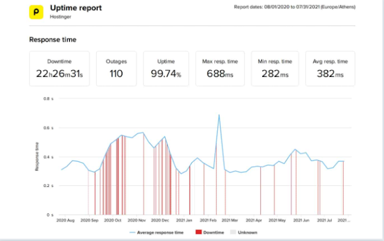
Task: Click the 0.2 s y-axis label
Action: coord(49,186)
